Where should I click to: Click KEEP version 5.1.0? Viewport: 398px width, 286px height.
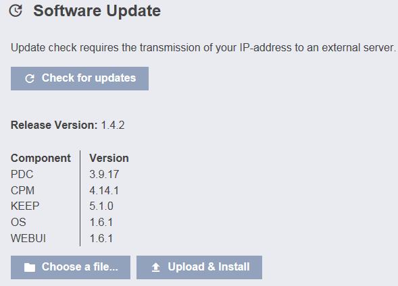point(101,206)
